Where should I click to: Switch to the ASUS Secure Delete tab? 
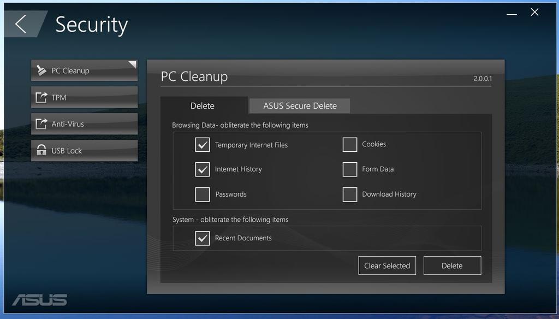point(300,106)
